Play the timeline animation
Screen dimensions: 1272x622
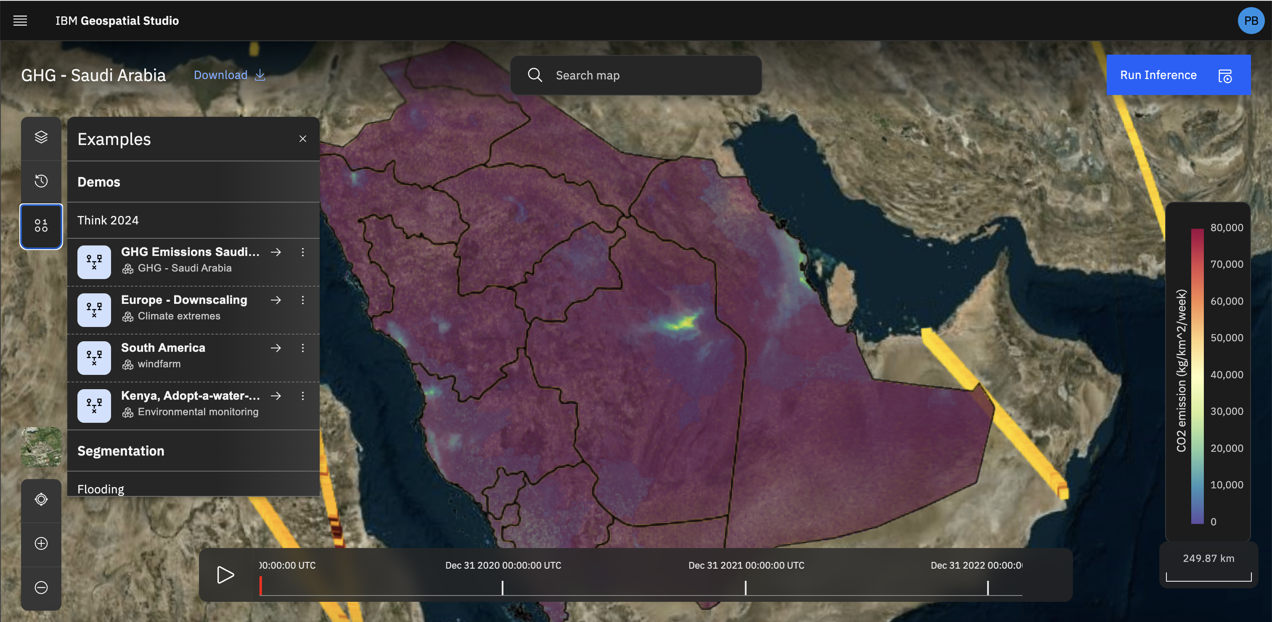[x=225, y=575]
